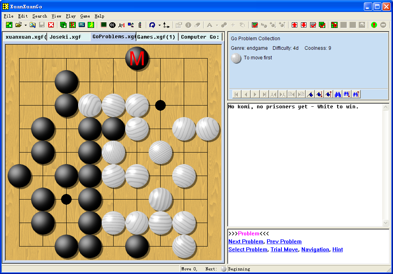Click the Trial Move link
Image resolution: width=393 pixels, height=274 pixels.
point(284,249)
